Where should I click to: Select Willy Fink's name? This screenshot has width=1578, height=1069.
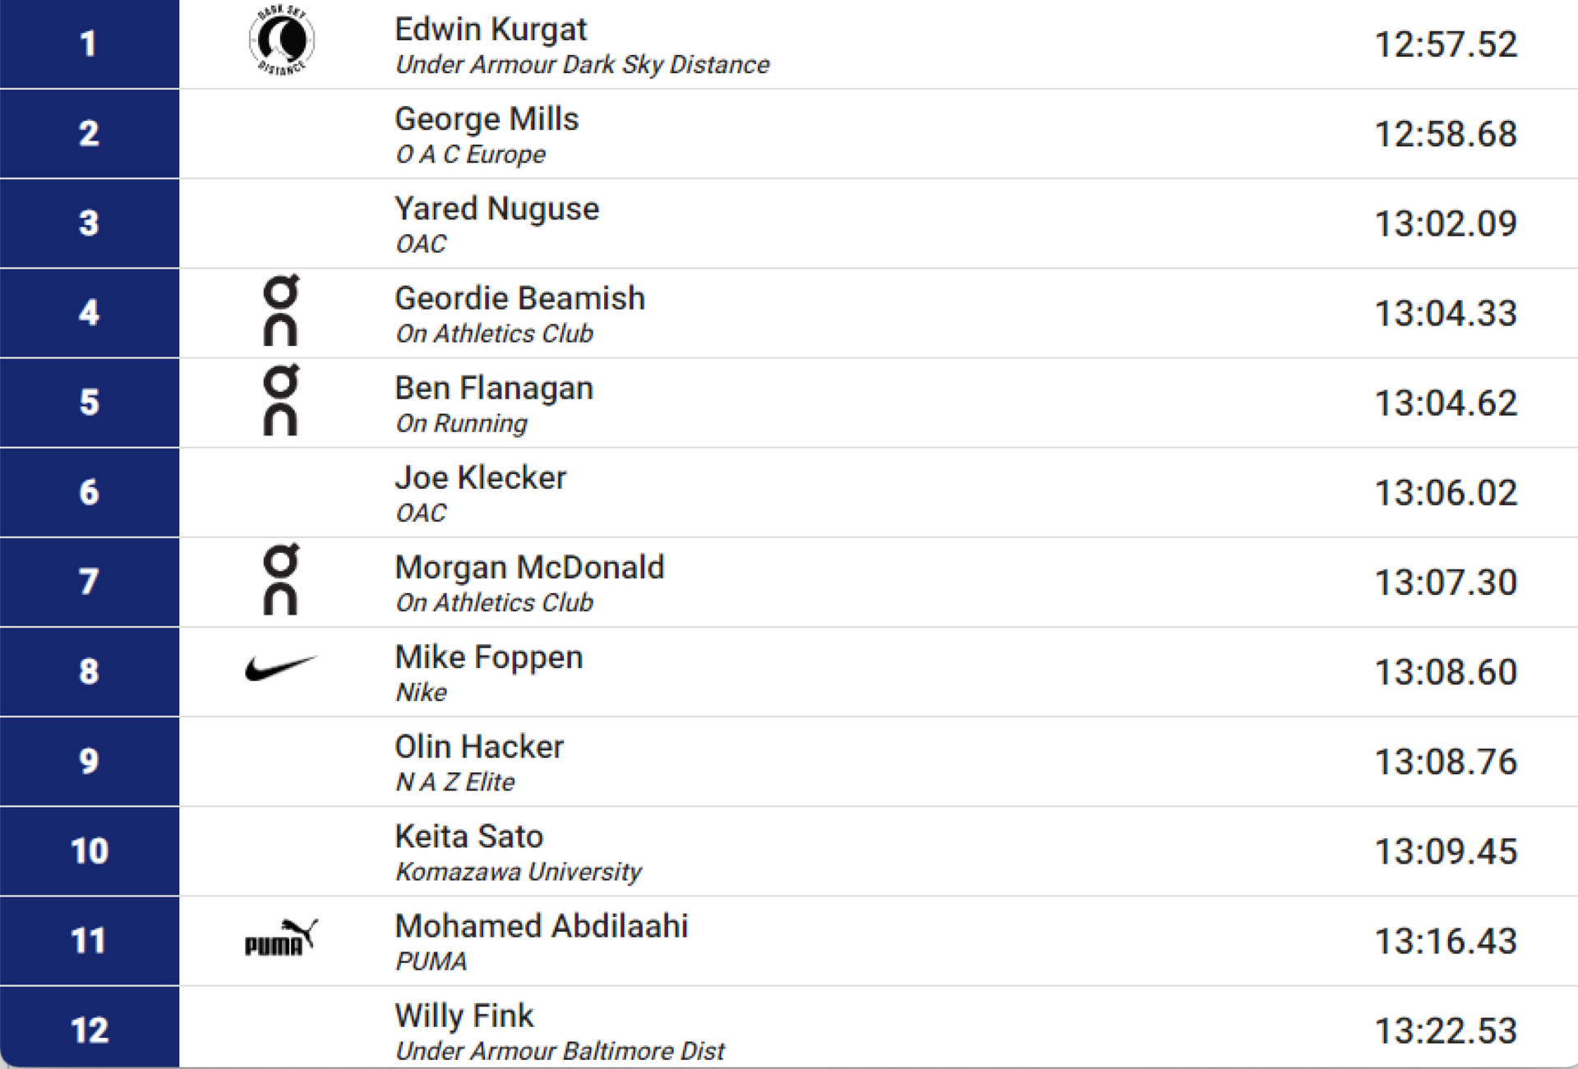464,1016
